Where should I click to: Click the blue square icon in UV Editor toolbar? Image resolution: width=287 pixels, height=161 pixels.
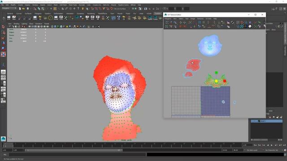(200, 22)
